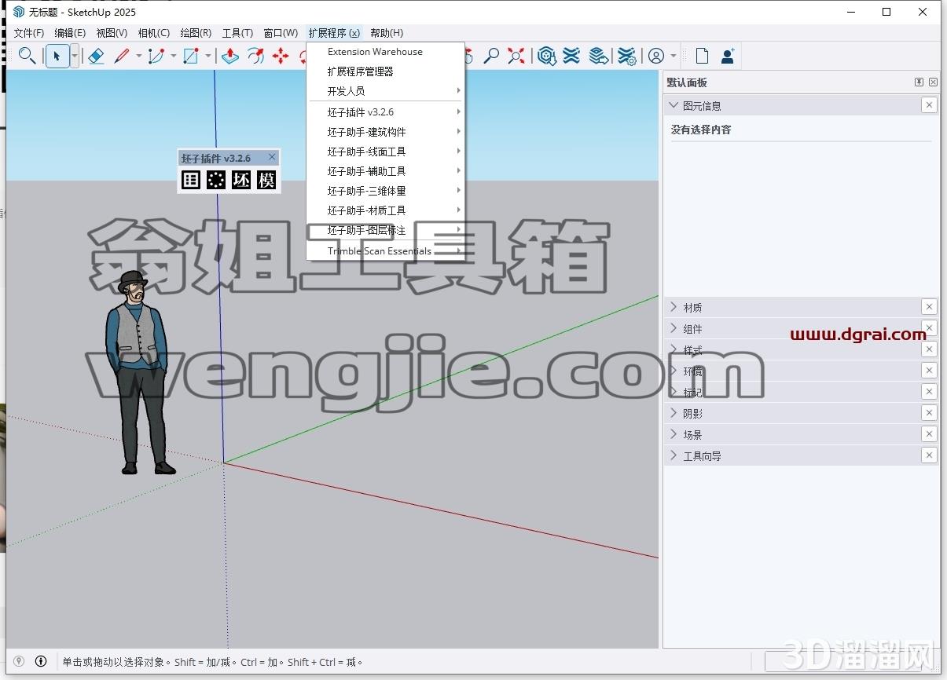Select the Arc tool
This screenshot has height=680, width=947.
156,56
